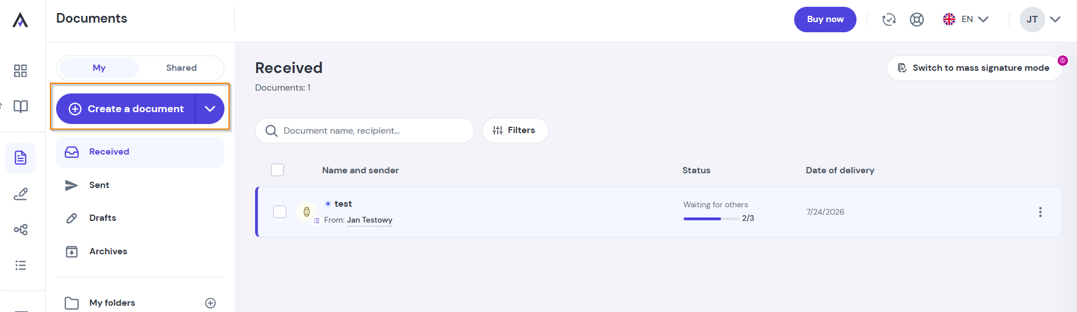Open sender link Jan Testowy
This screenshot has height=312, width=1077.
tap(370, 220)
